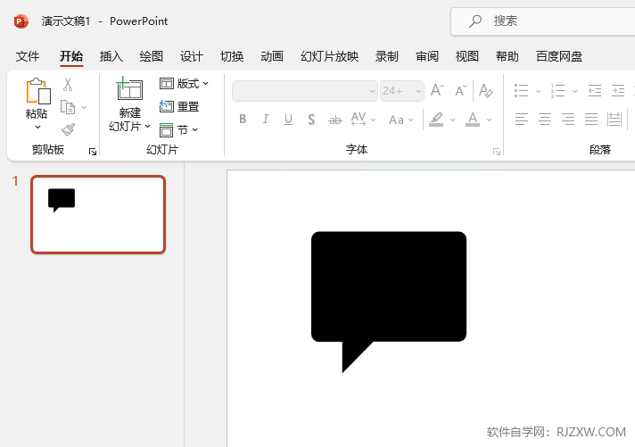This screenshot has width=635, height=447.
Task: Open highlight color dropdown arrow
Action: [452, 120]
